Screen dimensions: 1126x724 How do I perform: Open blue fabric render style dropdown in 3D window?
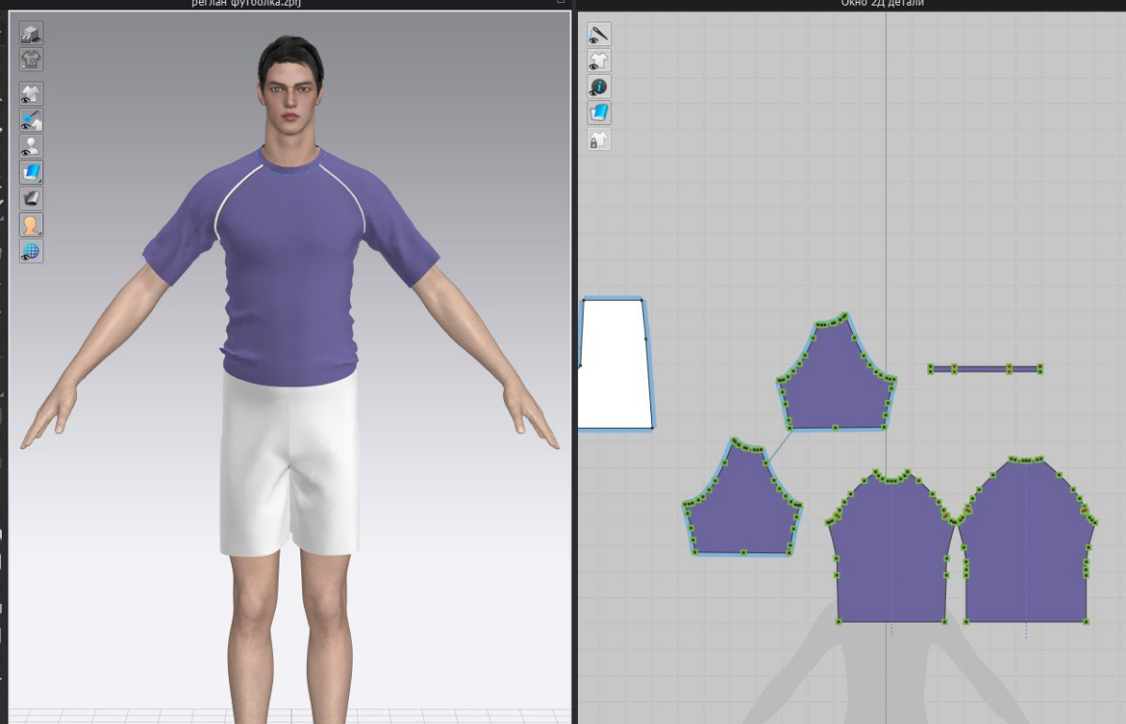pyautogui.click(x=31, y=173)
